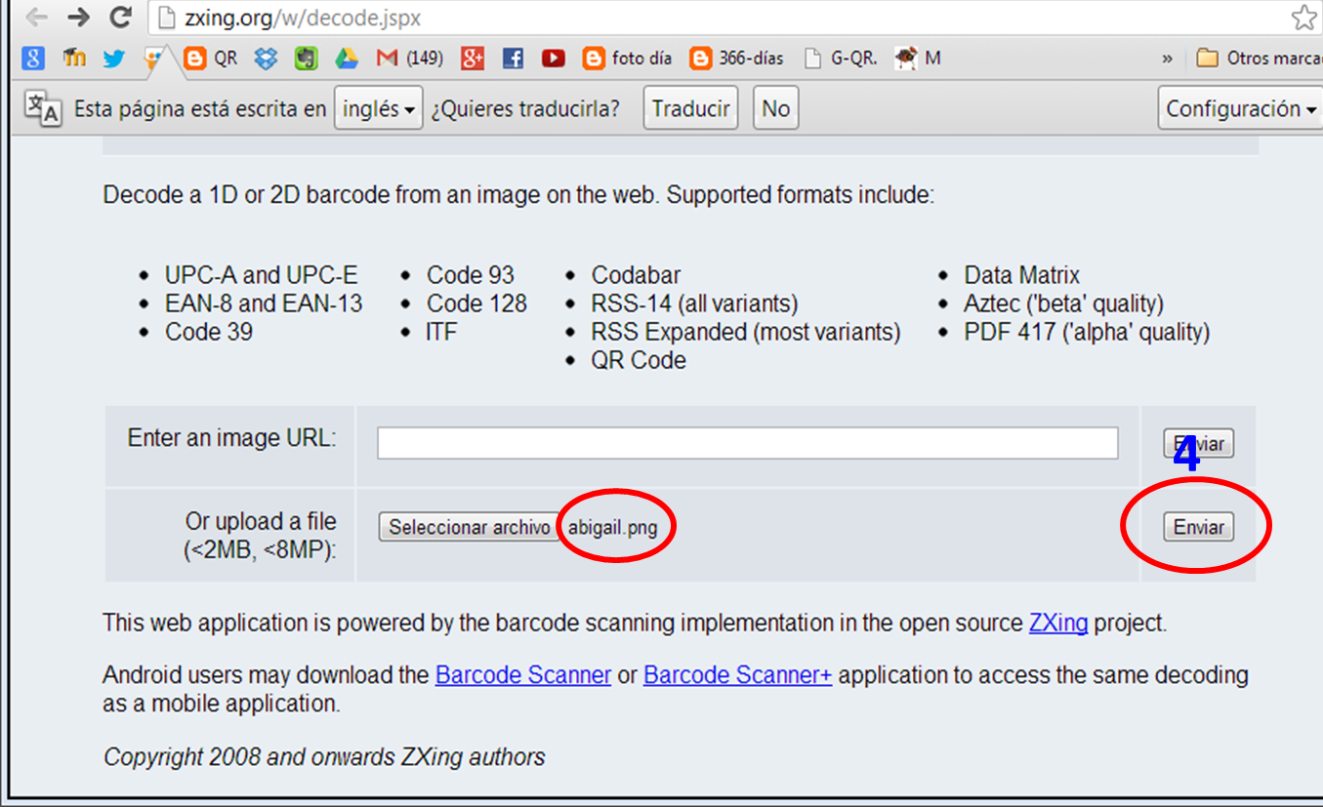Bookmark this page with the star icon
Screen dimensions: 1323x807
coord(1303,18)
